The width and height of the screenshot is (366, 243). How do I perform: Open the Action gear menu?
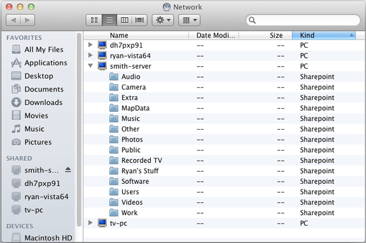tap(163, 20)
